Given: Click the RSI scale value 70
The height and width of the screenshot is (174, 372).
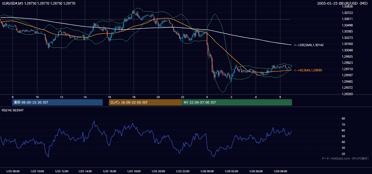Looking at the screenshot, I should pyautogui.click(x=343, y=124).
